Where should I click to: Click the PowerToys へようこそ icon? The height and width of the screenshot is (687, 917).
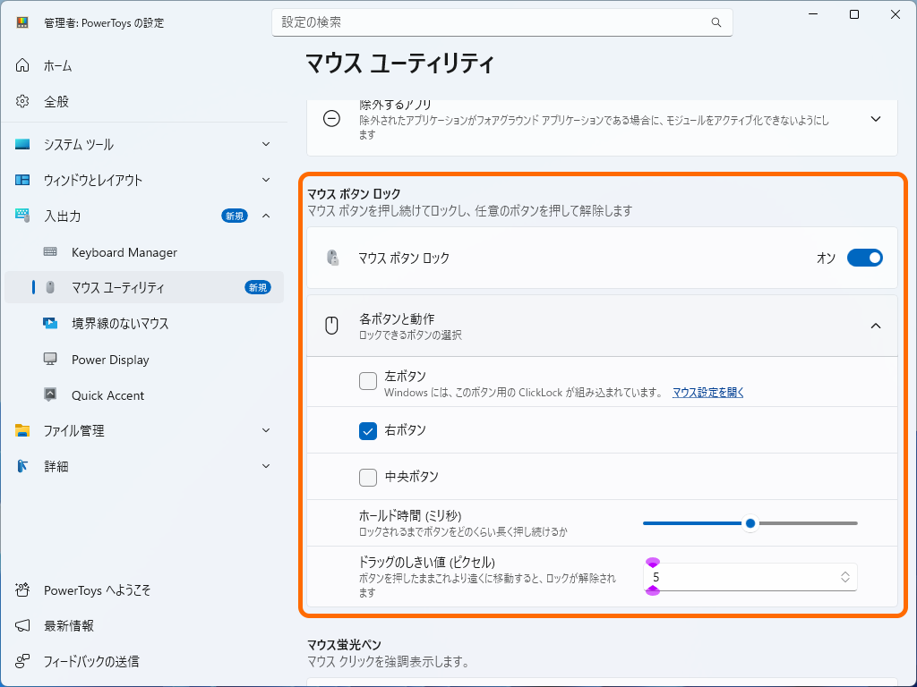(x=22, y=590)
